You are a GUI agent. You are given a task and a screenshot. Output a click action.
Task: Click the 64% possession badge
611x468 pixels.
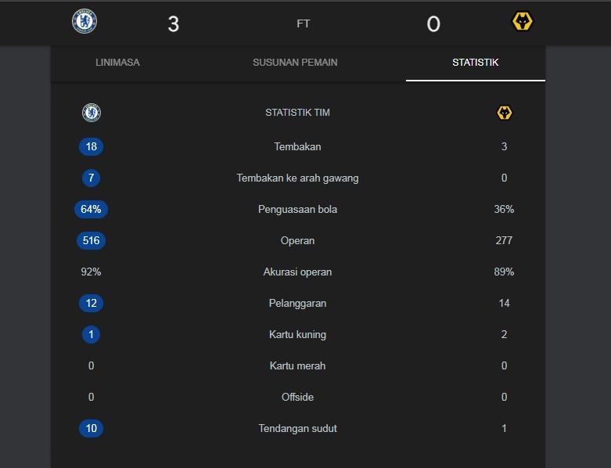[x=92, y=209]
